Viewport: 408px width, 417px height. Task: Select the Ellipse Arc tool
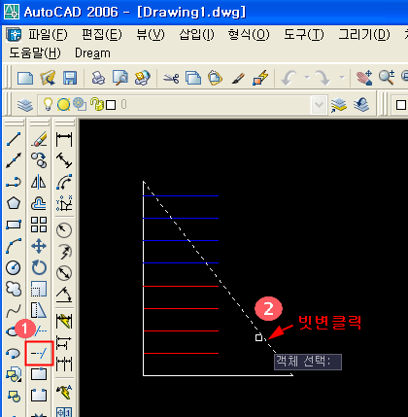point(14,353)
